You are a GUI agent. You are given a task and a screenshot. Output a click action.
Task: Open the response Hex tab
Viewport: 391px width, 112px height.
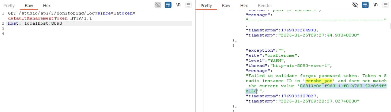pos(244,5)
